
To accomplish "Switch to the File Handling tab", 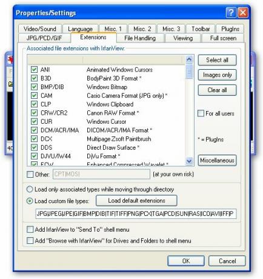I will (x=140, y=38).
